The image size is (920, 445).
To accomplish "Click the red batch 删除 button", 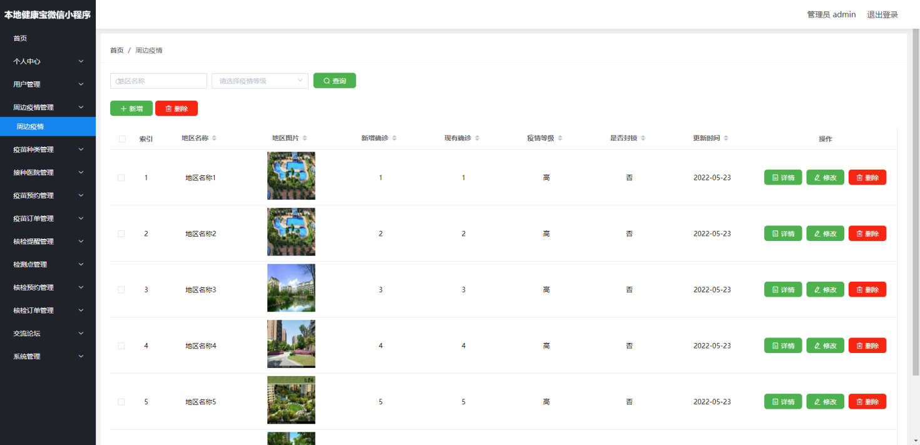I will coord(176,108).
